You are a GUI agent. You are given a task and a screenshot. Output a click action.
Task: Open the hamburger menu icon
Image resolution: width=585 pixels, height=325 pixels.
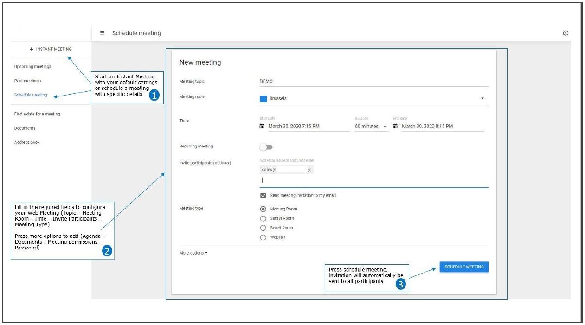pyautogui.click(x=102, y=33)
